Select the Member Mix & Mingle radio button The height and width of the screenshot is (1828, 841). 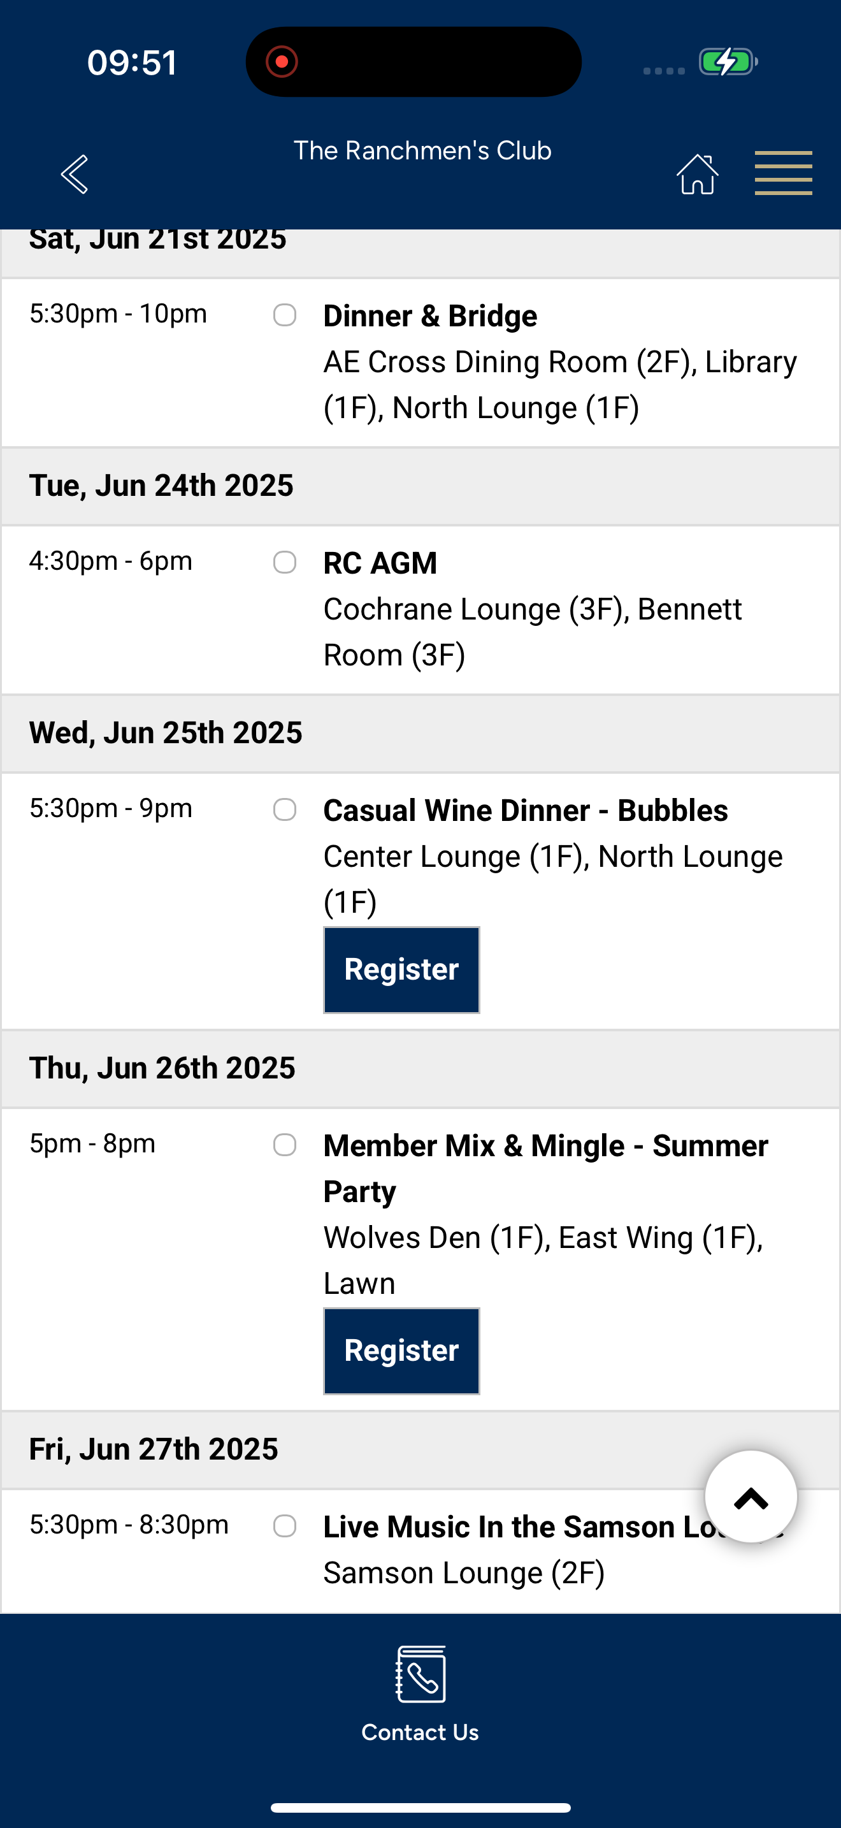(285, 1145)
